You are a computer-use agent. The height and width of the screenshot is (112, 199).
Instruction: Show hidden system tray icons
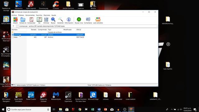pos(172,109)
